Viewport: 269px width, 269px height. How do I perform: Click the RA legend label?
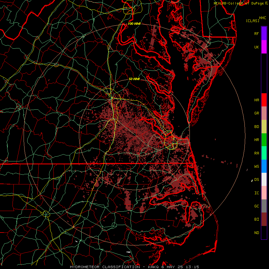(257, 153)
